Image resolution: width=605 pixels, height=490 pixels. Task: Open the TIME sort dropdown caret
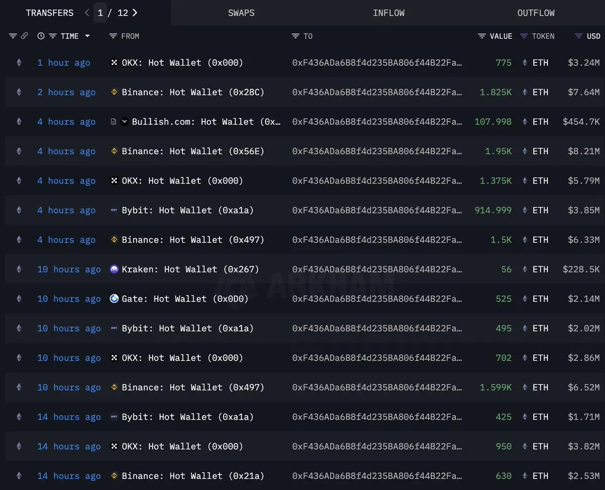[x=87, y=36]
